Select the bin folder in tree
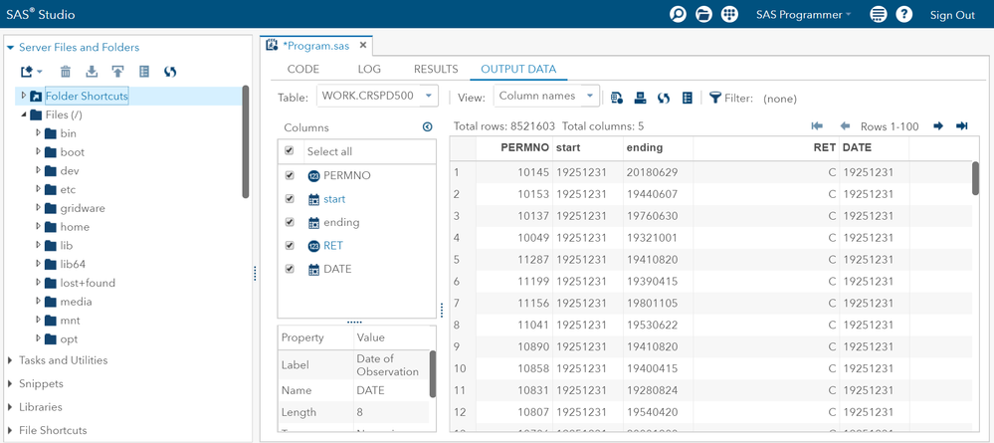The image size is (994, 443). pyautogui.click(x=68, y=133)
